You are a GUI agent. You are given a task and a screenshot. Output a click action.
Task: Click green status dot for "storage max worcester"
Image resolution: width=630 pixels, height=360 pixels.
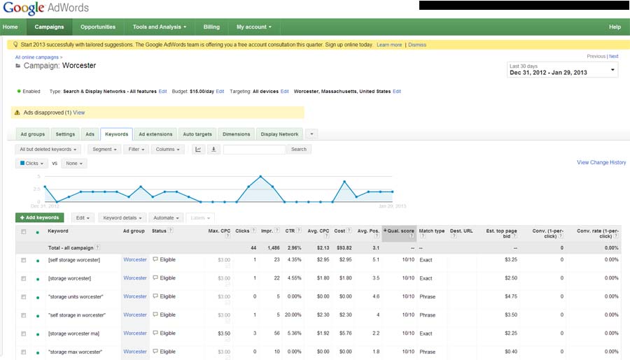[38, 353]
